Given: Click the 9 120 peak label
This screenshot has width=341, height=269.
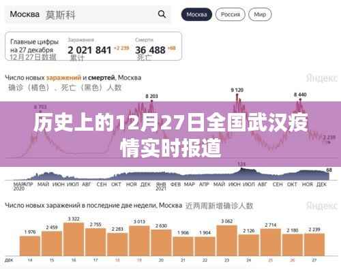Looking at the screenshot, I should (237, 90).
